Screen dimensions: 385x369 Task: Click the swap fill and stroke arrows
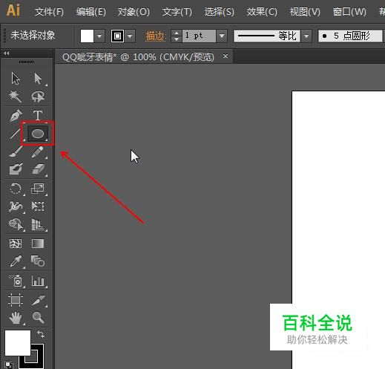41,335
